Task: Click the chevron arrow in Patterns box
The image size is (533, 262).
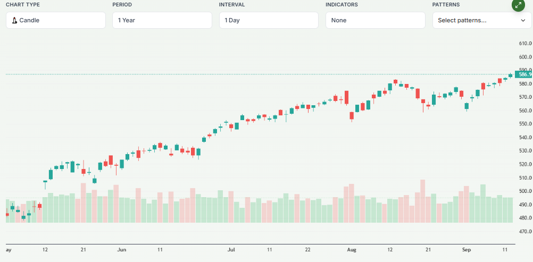Action: 521,21
